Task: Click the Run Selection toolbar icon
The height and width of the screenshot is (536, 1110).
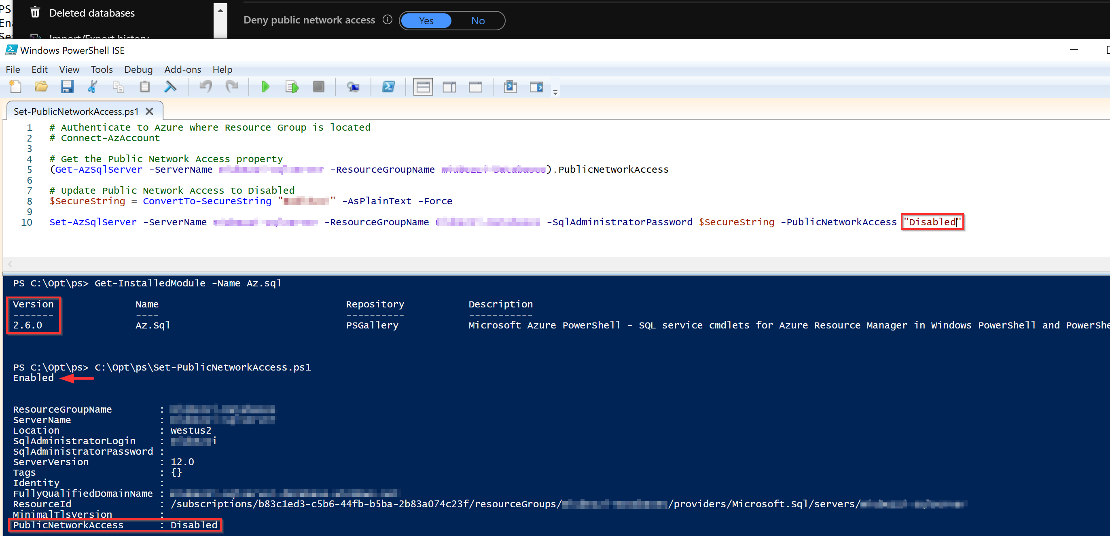Action: pyautogui.click(x=292, y=87)
